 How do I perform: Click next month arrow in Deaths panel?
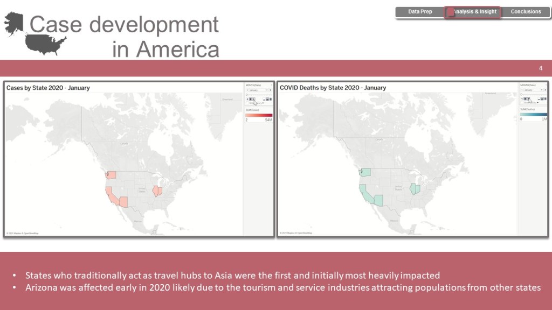(546, 90)
